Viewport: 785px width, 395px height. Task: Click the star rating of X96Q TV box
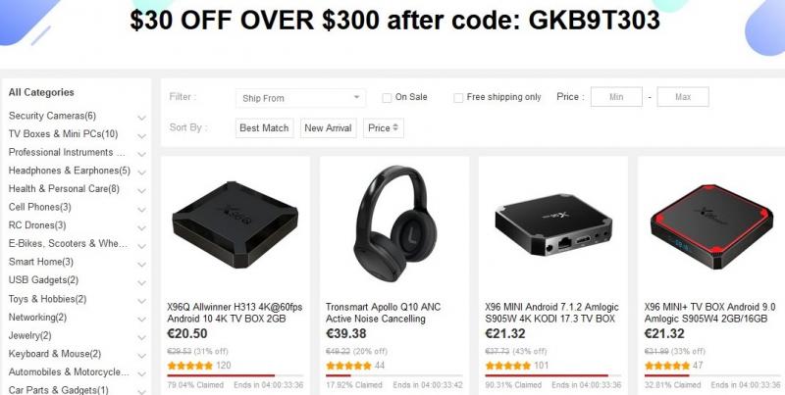[190, 366]
